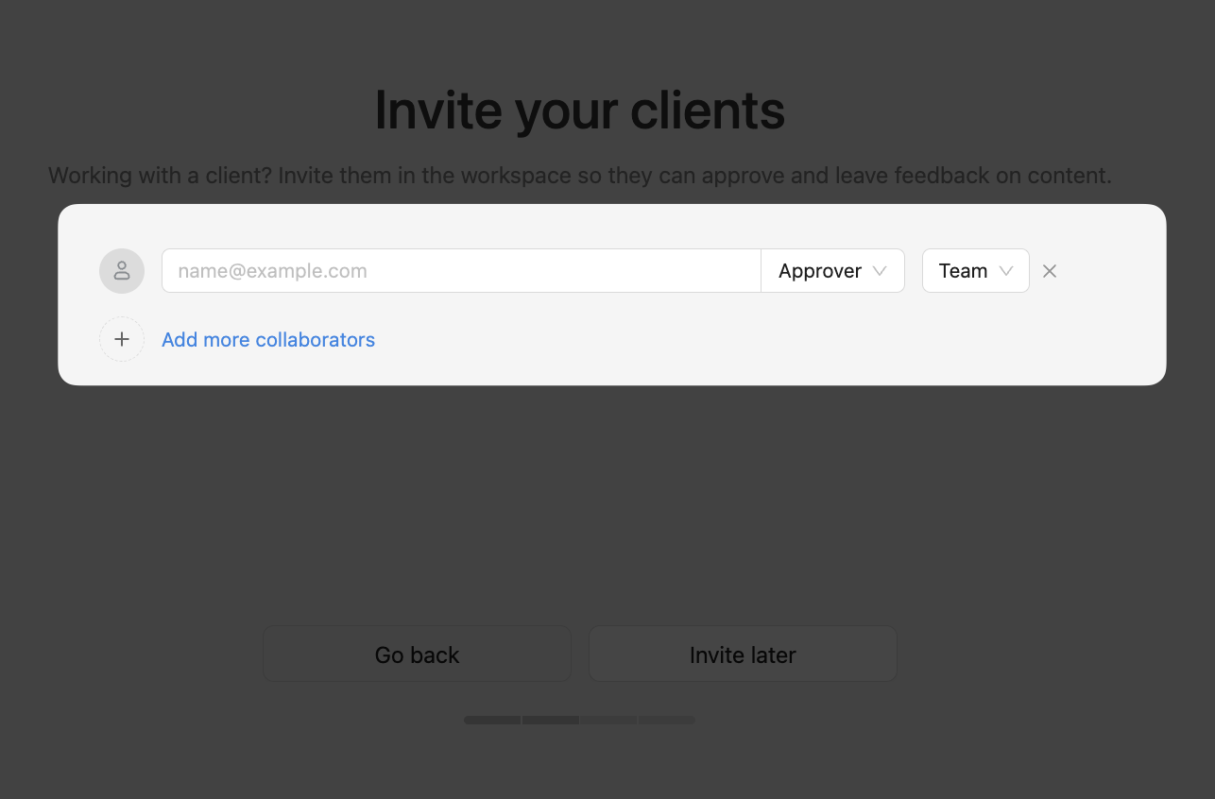This screenshot has height=799, width=1215.
Task: Click the first onboarding progress segment
Action: [492, 720]
